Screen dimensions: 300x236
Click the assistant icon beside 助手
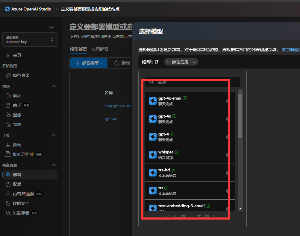tap(8, 105)
